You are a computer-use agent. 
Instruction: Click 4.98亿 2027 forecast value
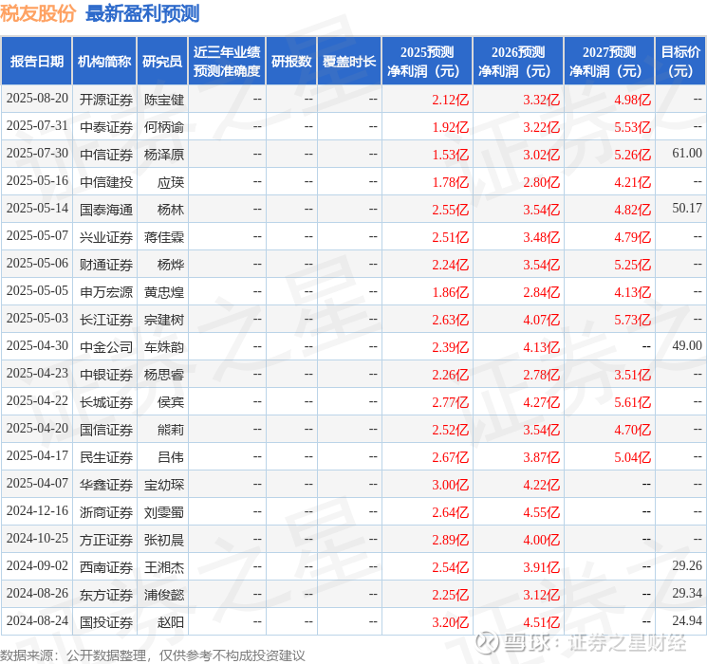pyautogui.click(x=633, y=100)
